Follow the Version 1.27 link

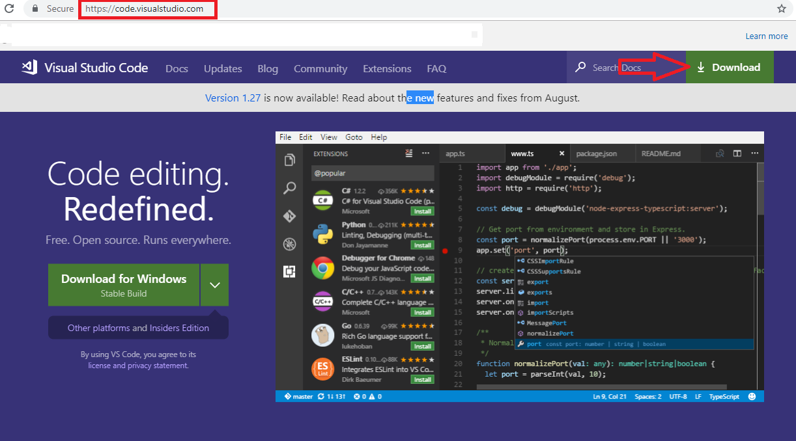point(233,98)
